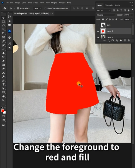Switch to the Paths tab
This screenshot has height=168, width=135.
[x=118, y=5]
